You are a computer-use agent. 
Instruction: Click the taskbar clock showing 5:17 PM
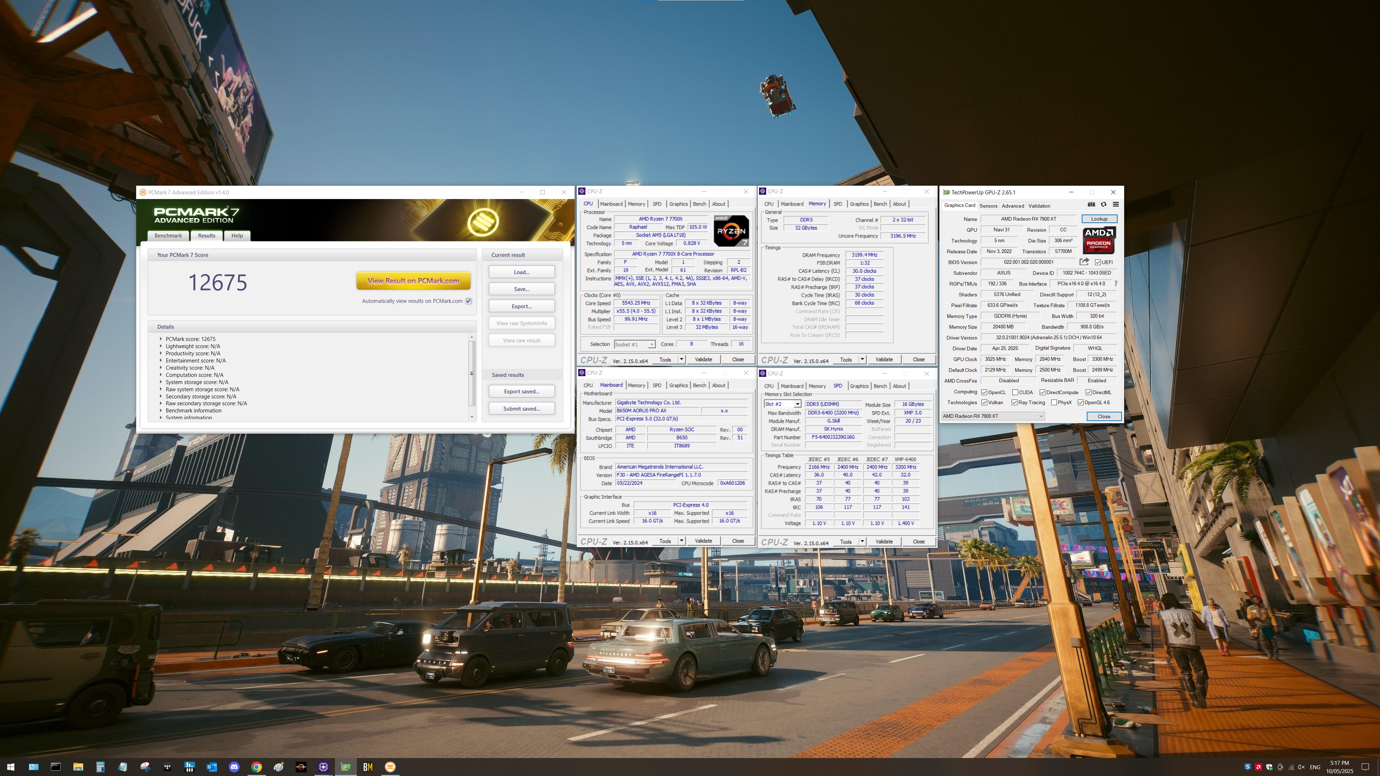(1339, 767)
